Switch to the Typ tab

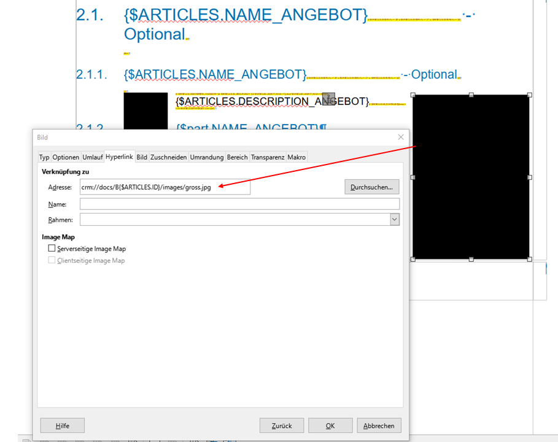point(44,157)
